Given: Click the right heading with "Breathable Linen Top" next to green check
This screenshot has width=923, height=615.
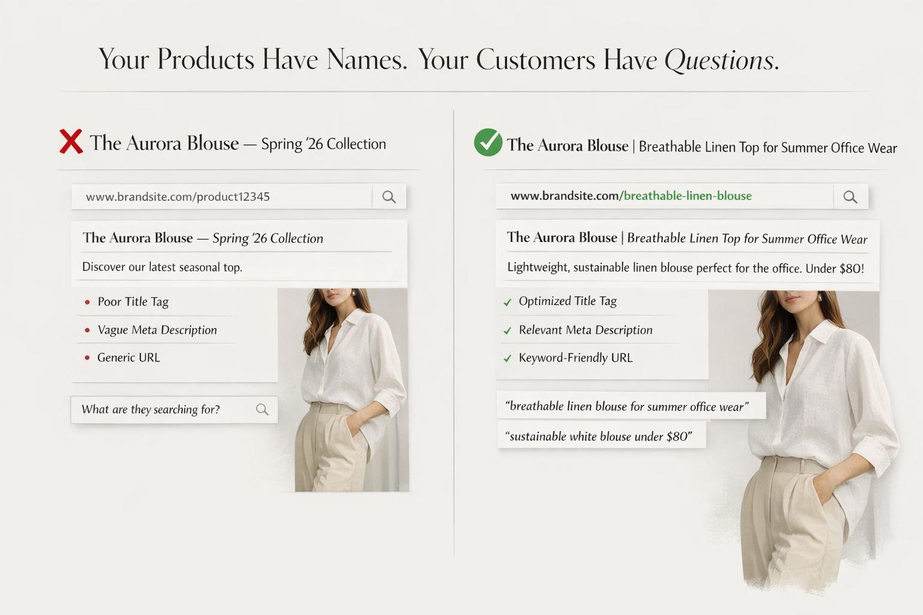Looking at the screenshot, I should tap(701, 146).
